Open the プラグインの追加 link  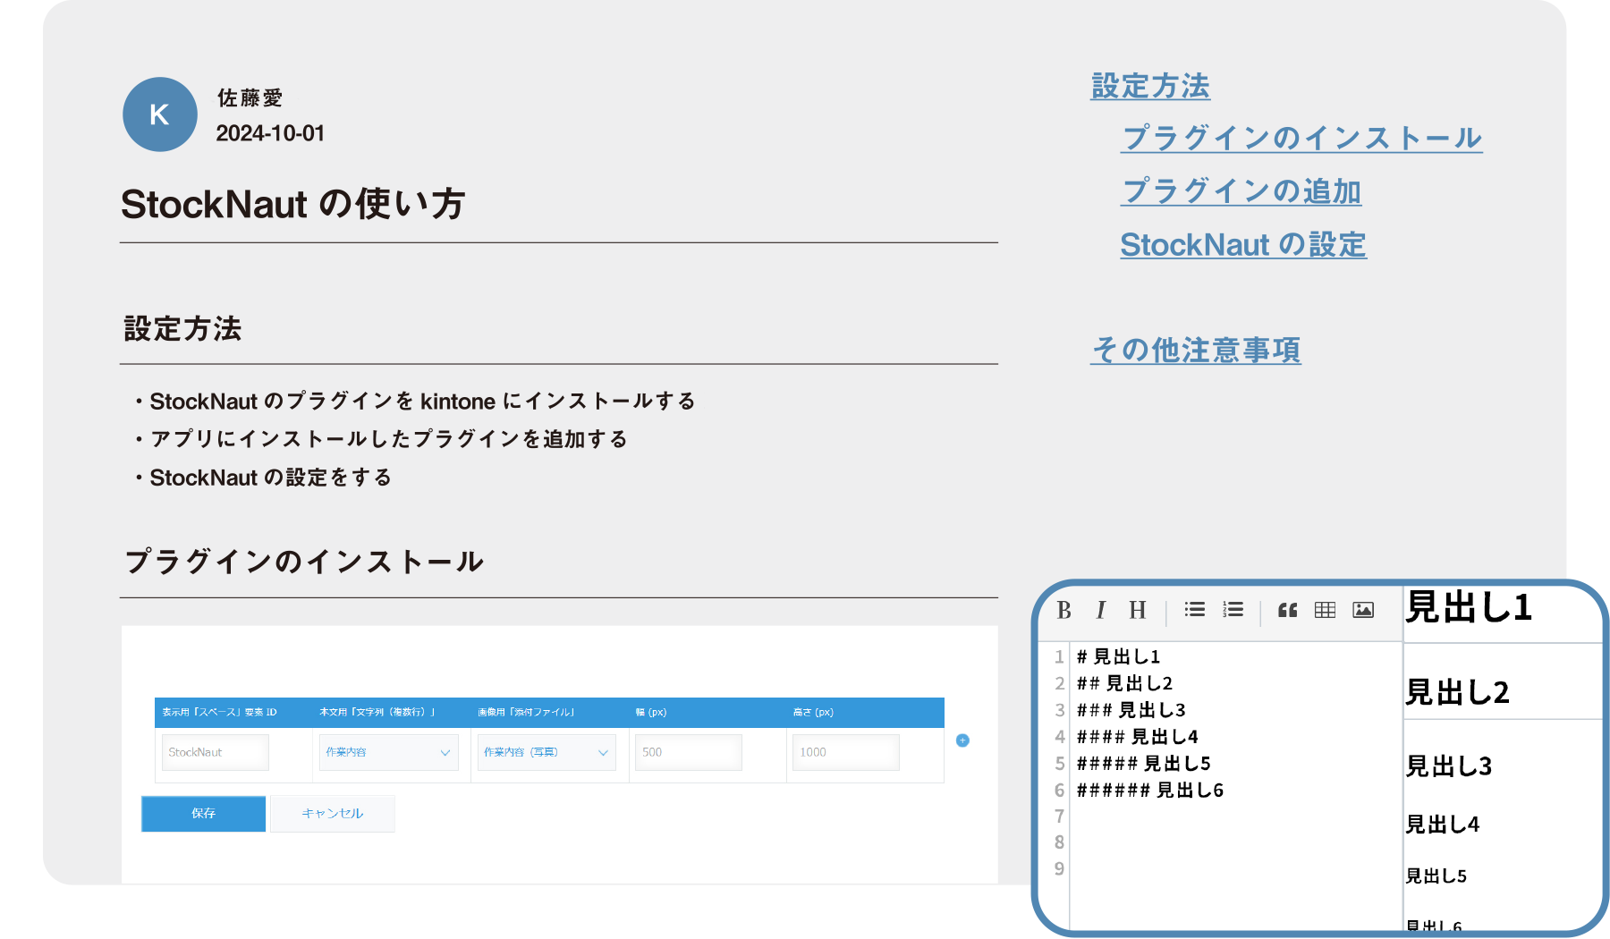1241,191
